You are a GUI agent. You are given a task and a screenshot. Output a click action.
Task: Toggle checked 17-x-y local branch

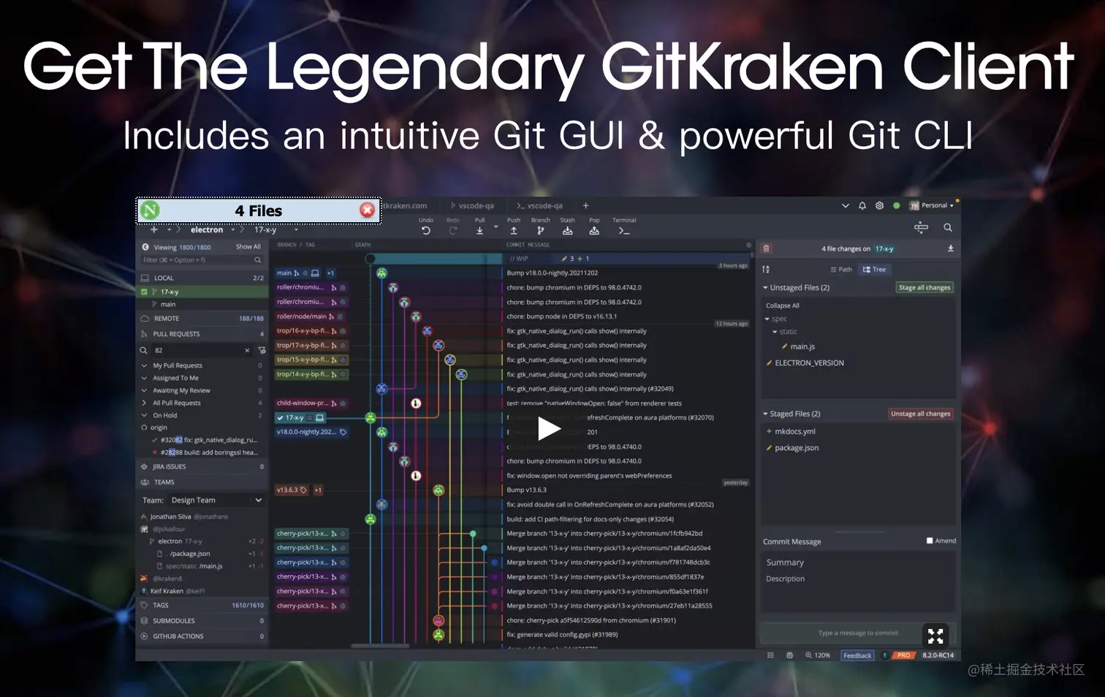(x=144, y=292)
